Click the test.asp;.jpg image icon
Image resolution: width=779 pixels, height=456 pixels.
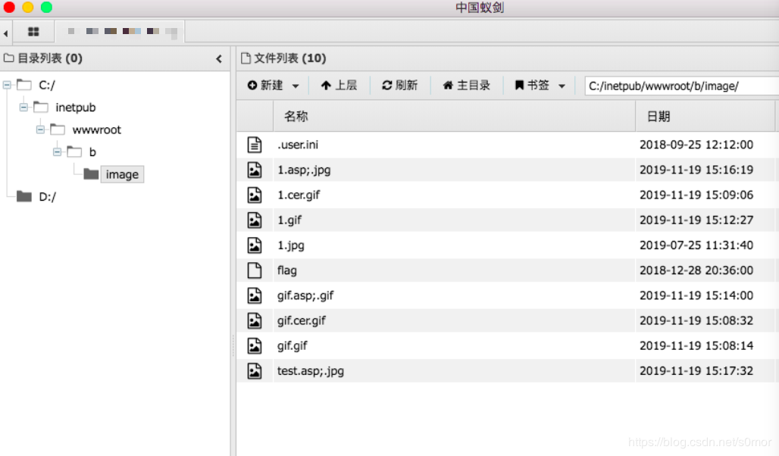[x=255, y=370]
